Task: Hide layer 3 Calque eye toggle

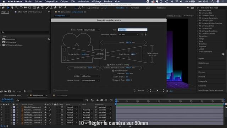Action: click(x=1, y=112)
